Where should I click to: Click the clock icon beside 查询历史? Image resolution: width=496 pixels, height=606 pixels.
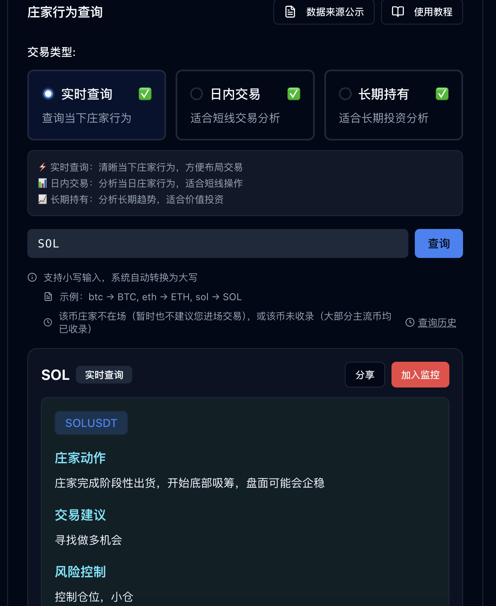[410, 322]
